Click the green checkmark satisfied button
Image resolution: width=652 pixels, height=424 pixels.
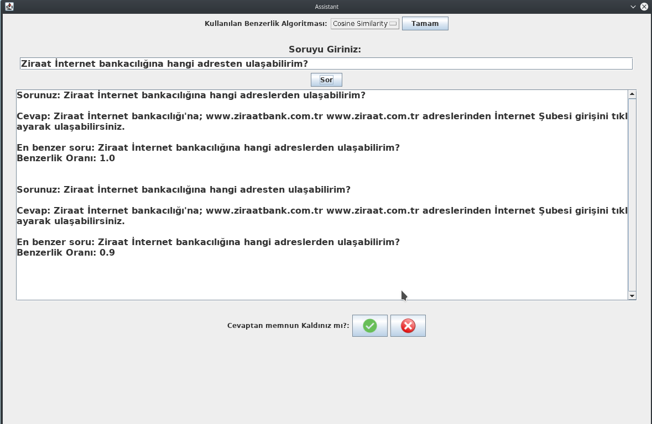tap(369, 326)
